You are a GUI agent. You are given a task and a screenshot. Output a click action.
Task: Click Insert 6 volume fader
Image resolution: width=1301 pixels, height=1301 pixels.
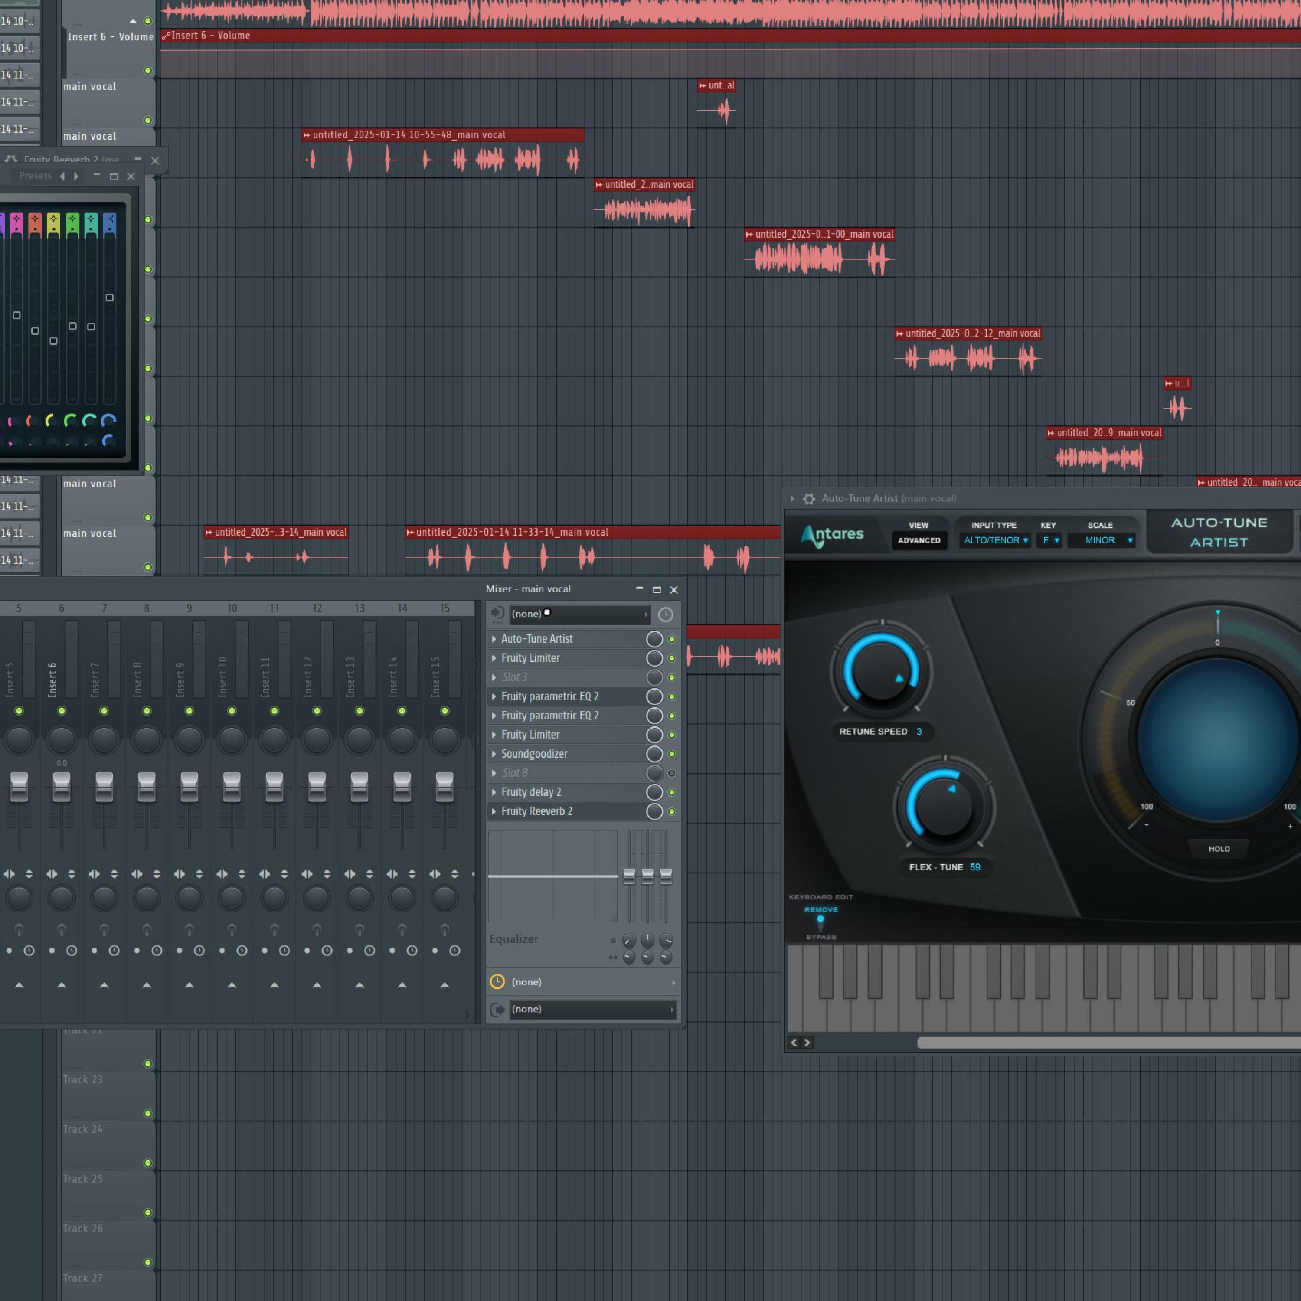pos(61,787)
